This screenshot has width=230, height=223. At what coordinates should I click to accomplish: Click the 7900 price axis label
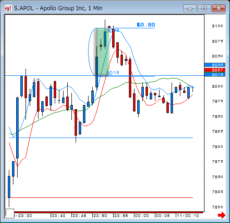(217, 147)
